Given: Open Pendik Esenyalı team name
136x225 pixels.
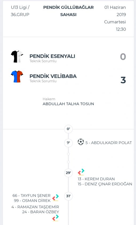Looking at the screenshot, I should tap(52, 56).
